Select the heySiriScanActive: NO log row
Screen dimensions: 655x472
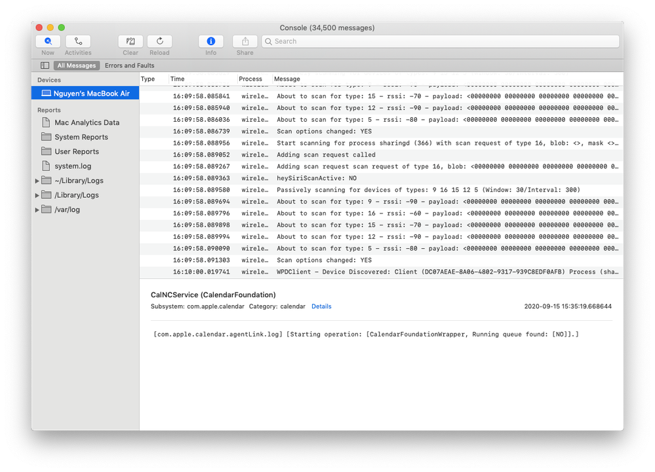(382, 178)
